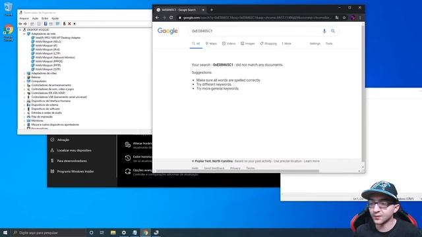Expand the Computador category
Viewport: 422px width, 237px height.
[24, 81]
